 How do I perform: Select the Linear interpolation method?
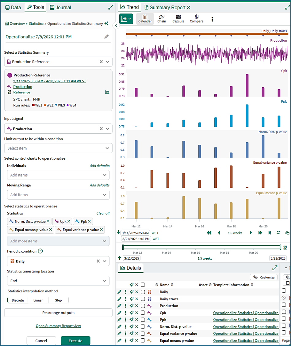click(38, 300)
